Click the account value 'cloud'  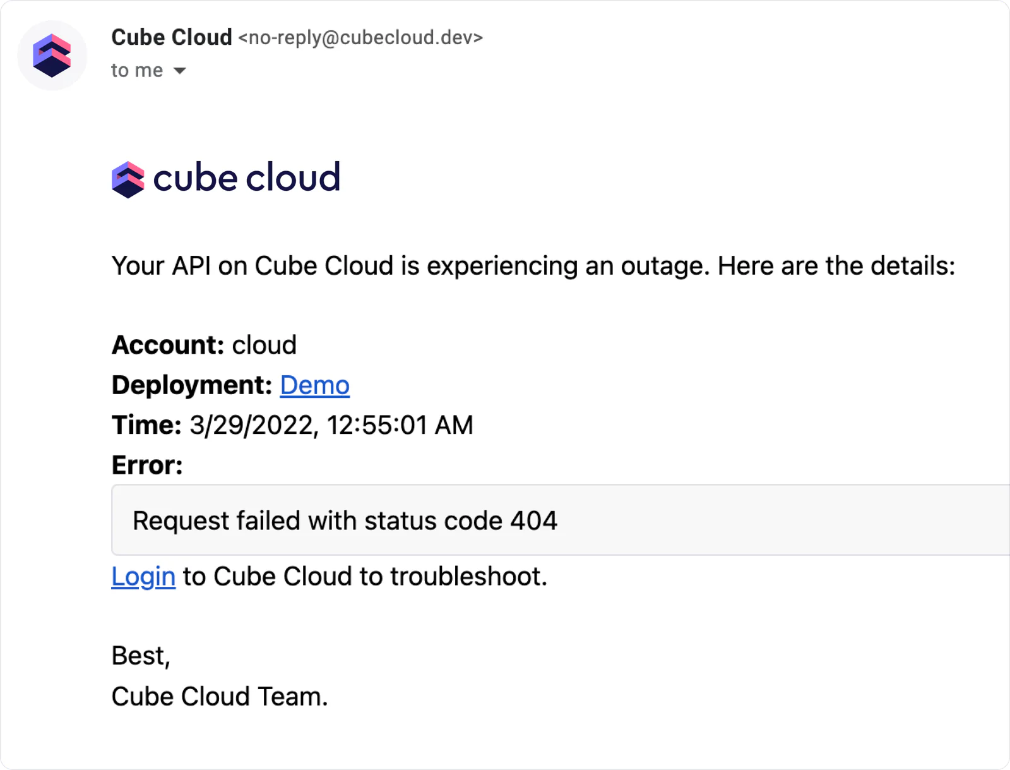point(264,346)
